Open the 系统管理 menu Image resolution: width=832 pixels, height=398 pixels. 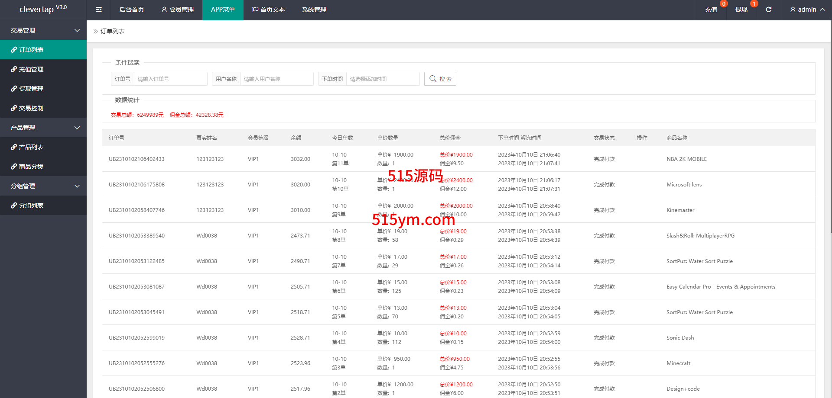tap(314, 10)
